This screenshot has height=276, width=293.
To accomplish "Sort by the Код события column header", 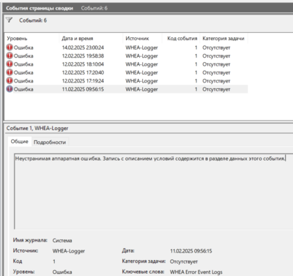I will pyautogui.click(x=182, y=39).
